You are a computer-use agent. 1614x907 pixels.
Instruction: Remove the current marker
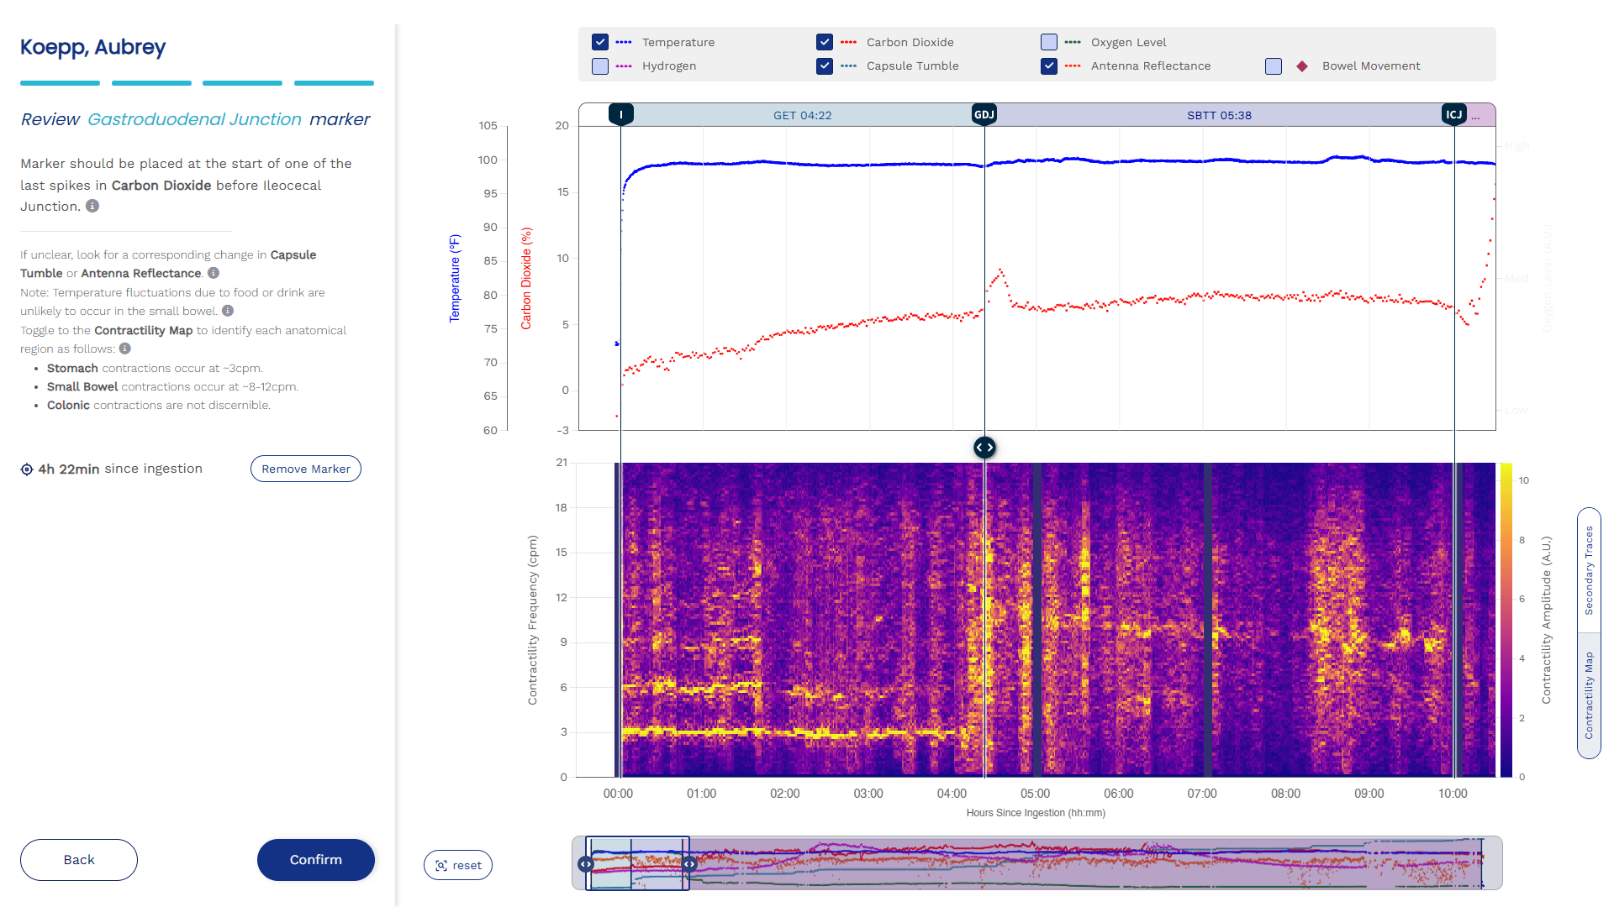tap(306, 469)
